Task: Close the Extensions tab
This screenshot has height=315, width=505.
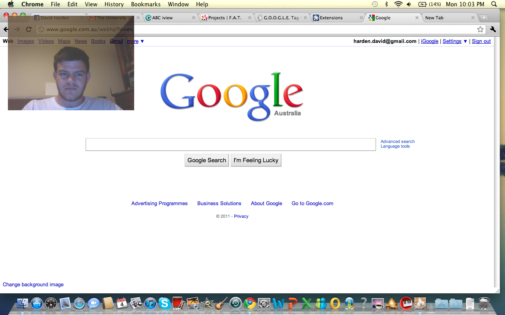Action: 361,18
